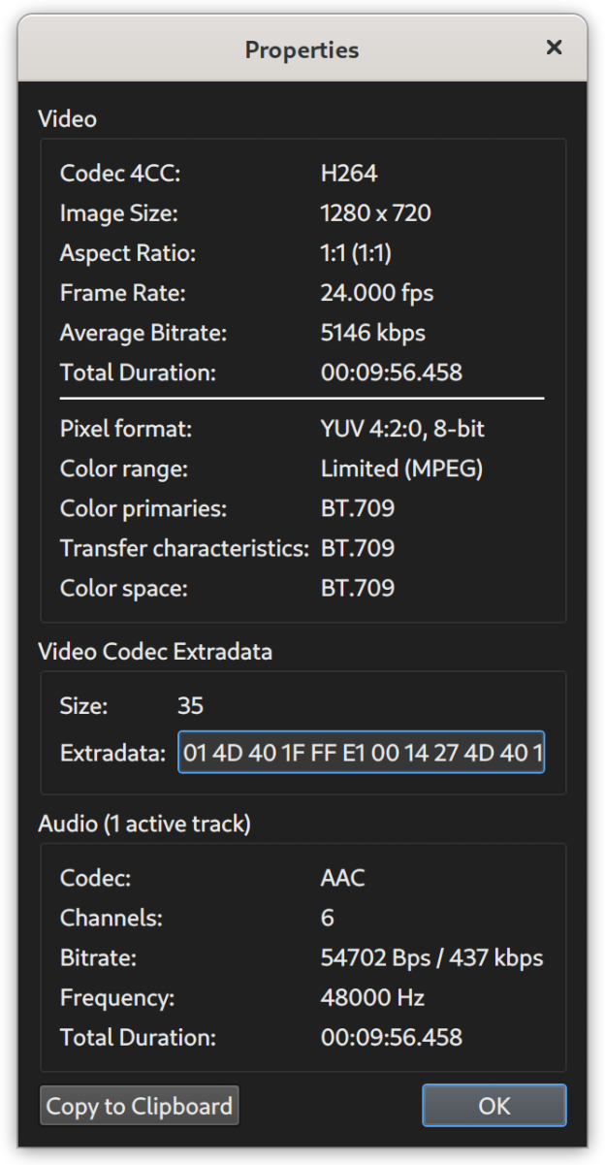This screenshot has height=1165, width=605.
Task: Click the Color primaries BT.709 value
Action: (357, 509)
